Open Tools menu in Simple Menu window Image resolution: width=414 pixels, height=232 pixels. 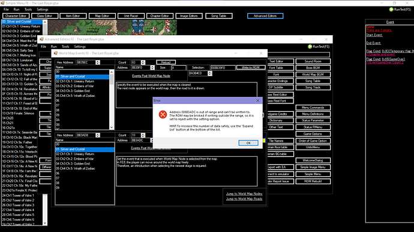click(x=28, y=10)
